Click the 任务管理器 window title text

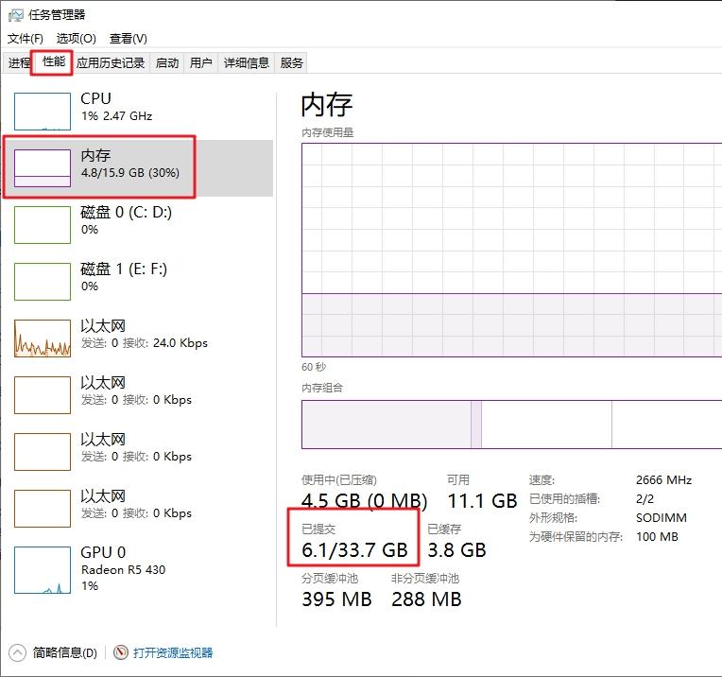pos(57,15)
